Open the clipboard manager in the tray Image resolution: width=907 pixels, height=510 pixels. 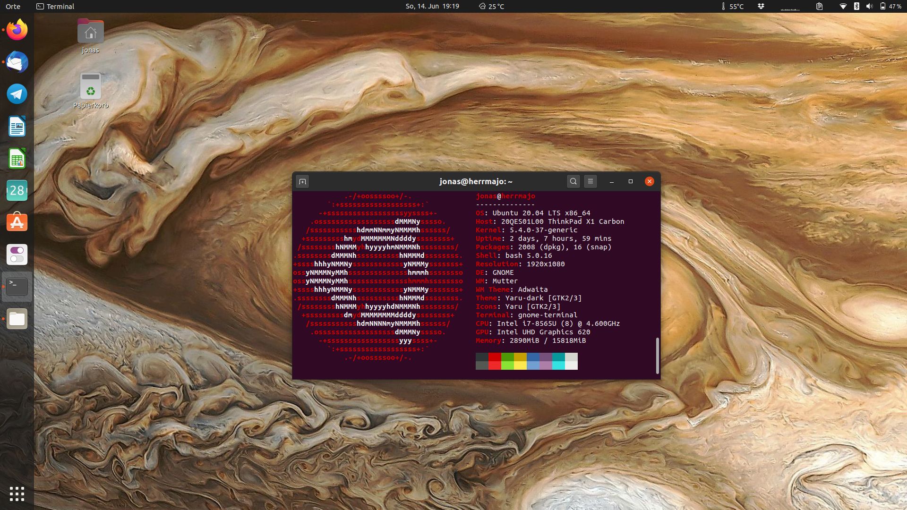click(820, 7)
